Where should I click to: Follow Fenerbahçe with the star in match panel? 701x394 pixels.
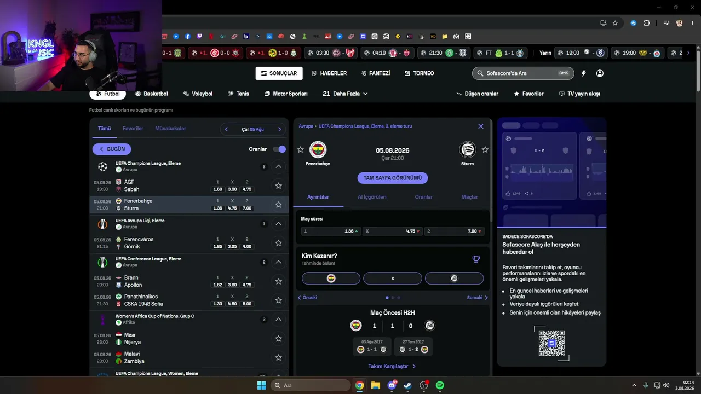coord(300,149)
